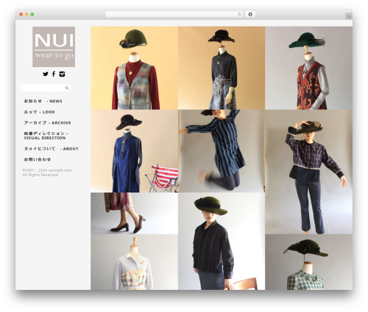Click the browser address bar
The width and height of the screenshot is (368, 312).
coord(174,15)
